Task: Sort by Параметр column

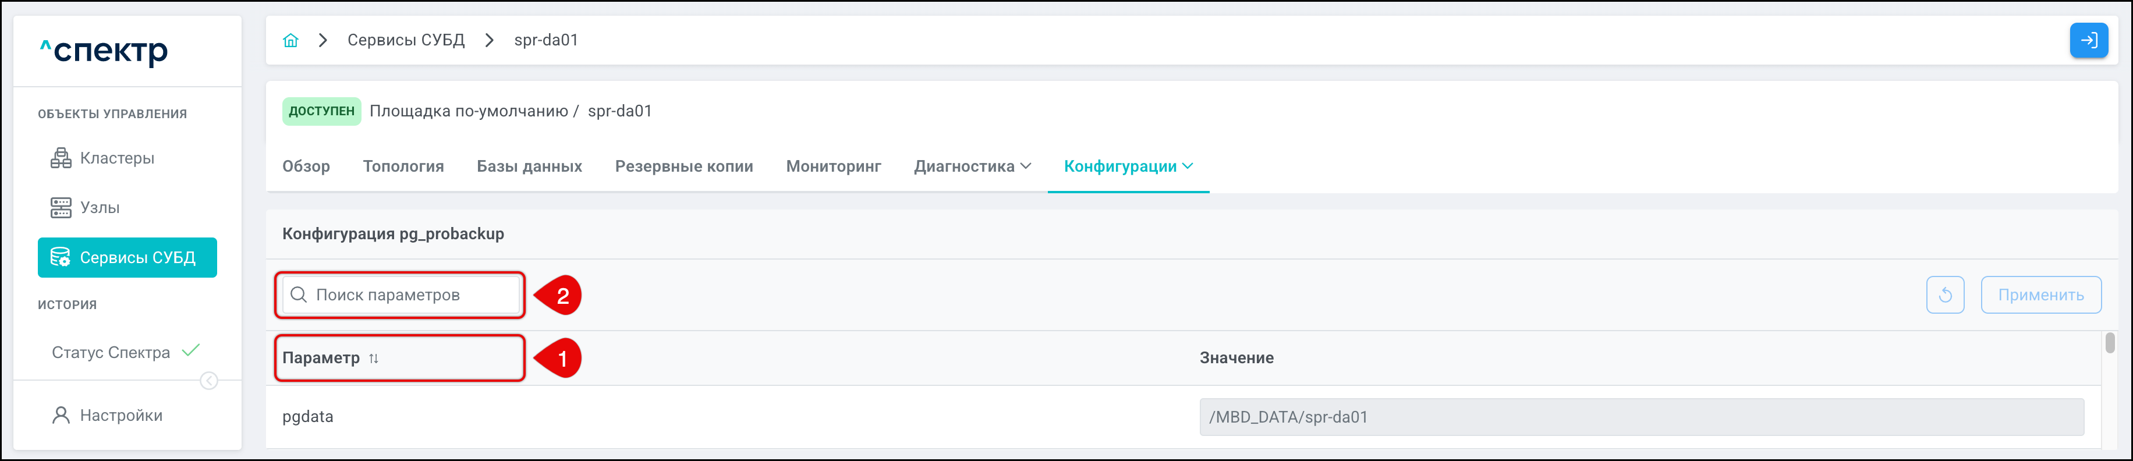Action: click(x=373, y=359)
